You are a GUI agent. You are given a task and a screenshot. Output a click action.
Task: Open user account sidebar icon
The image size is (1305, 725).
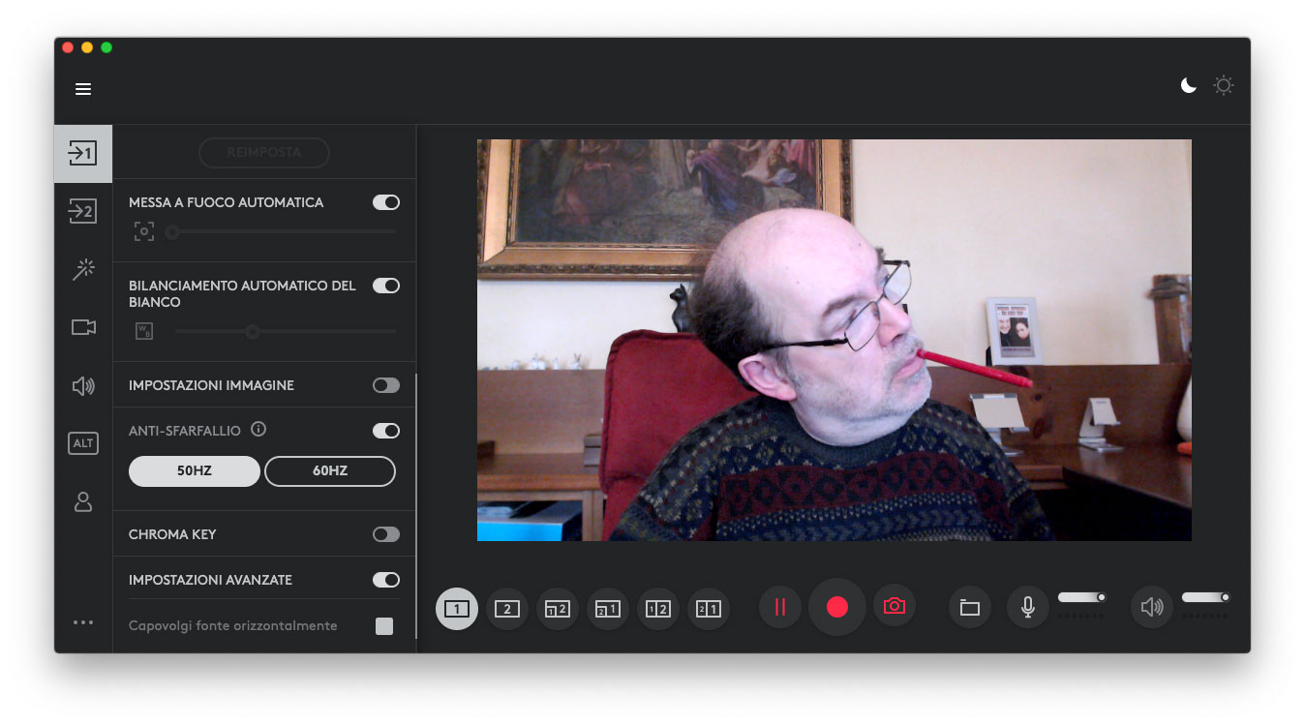[83, 501]
